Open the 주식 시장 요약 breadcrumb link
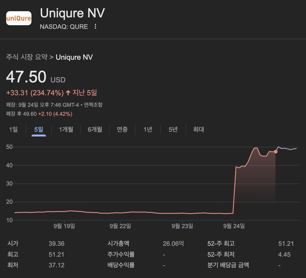 (27, 57)
